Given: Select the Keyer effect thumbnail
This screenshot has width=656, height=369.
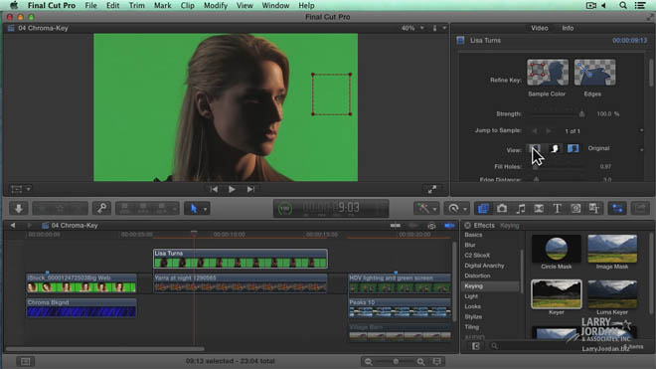Looking at the screenshot, I should pos(556,294).
